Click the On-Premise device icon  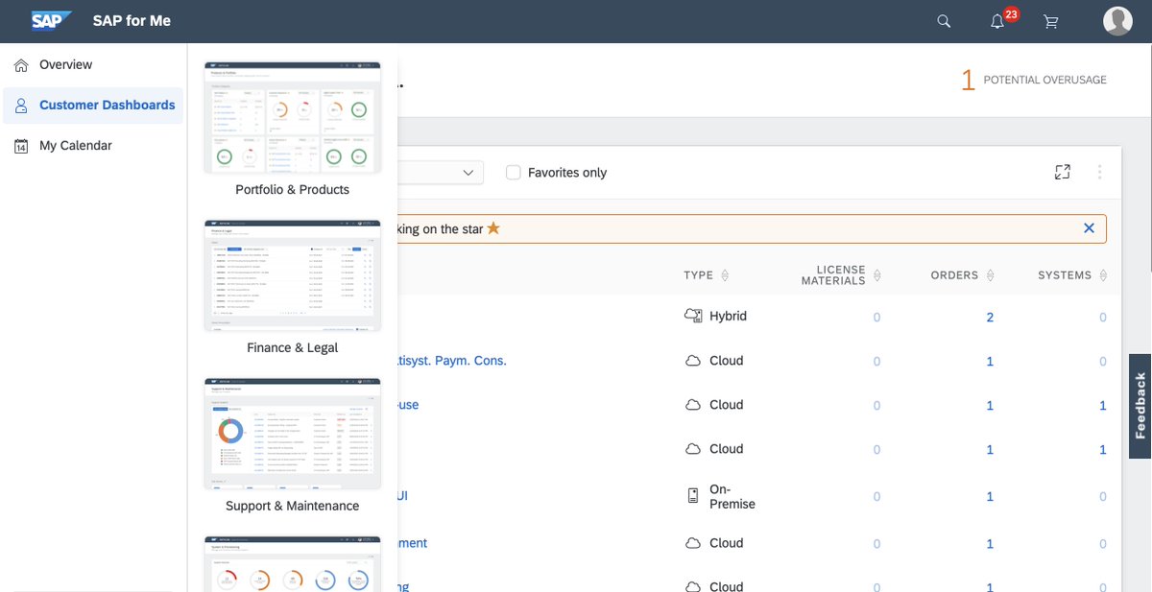click(x=693, y=496)
